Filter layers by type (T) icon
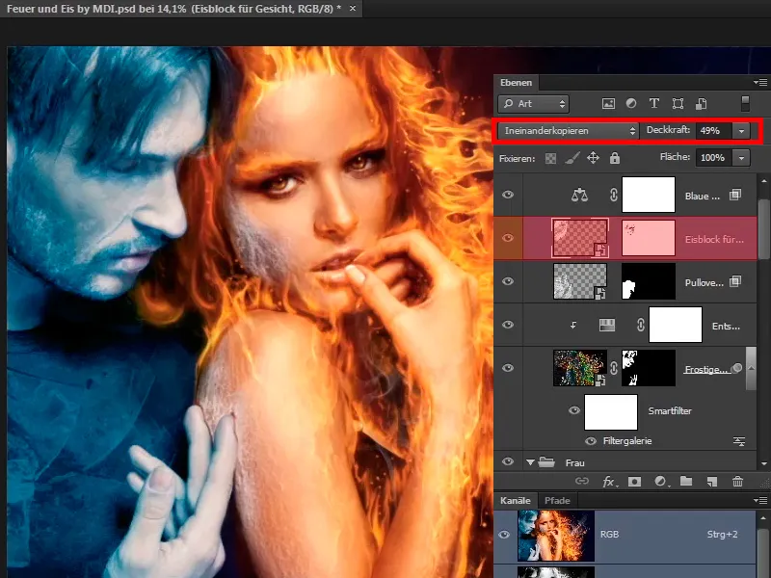This screenshot has width=771, height=578. (654, 103)
